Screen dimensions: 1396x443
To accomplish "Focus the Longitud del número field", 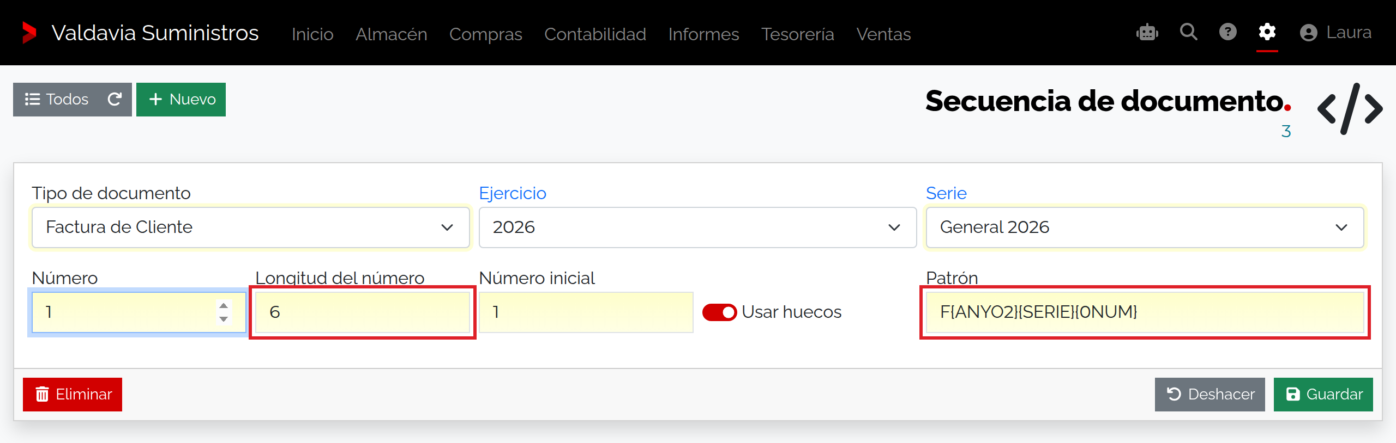I will coord(363,312).
